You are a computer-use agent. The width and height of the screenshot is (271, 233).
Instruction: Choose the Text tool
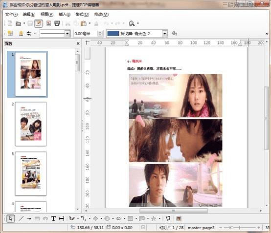click(53, 218)
